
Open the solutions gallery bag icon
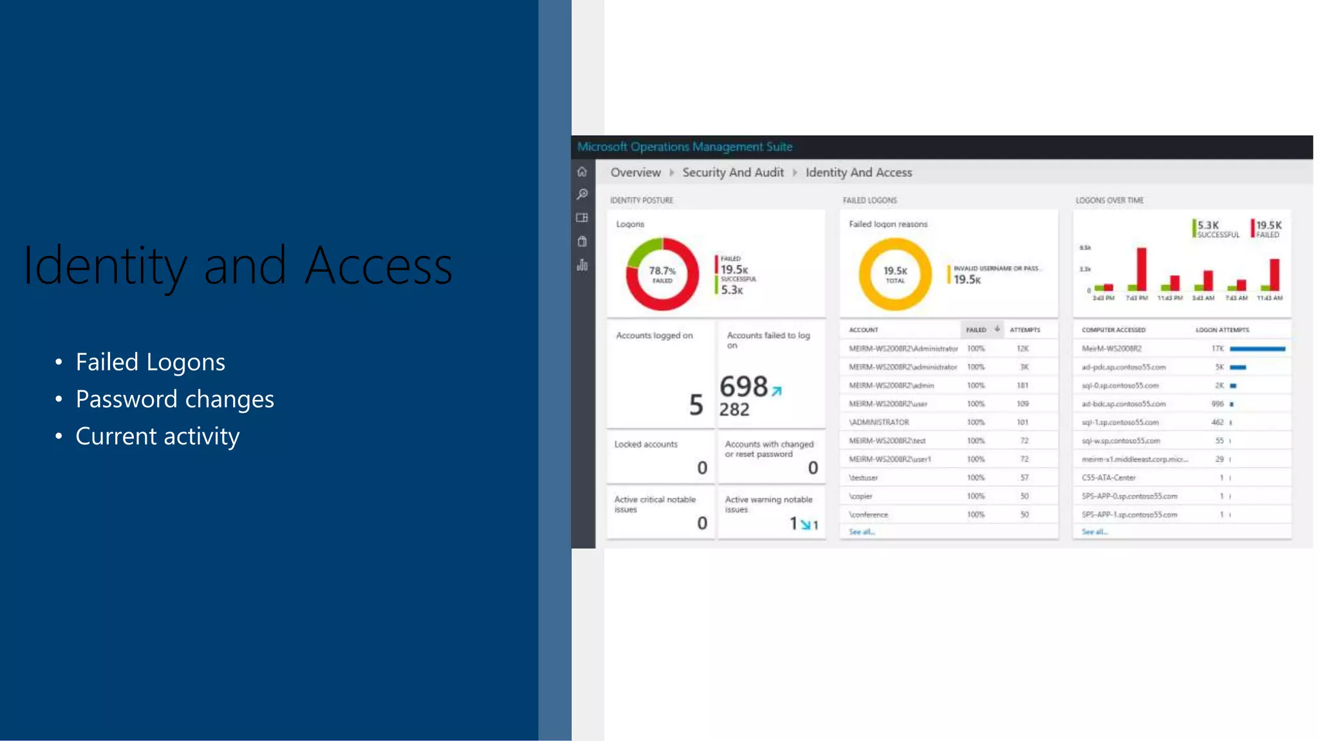pyautogui.click(x=582, y=241)
